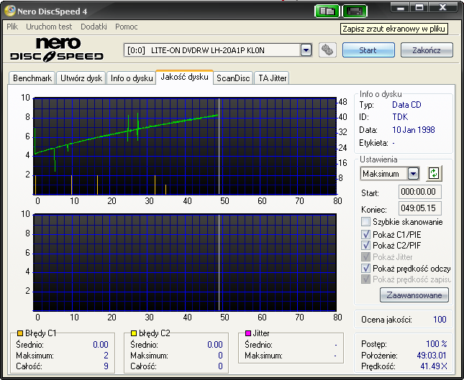464x380 pixels.
Task: Click the Start time input field
Action: coord(420,192)
